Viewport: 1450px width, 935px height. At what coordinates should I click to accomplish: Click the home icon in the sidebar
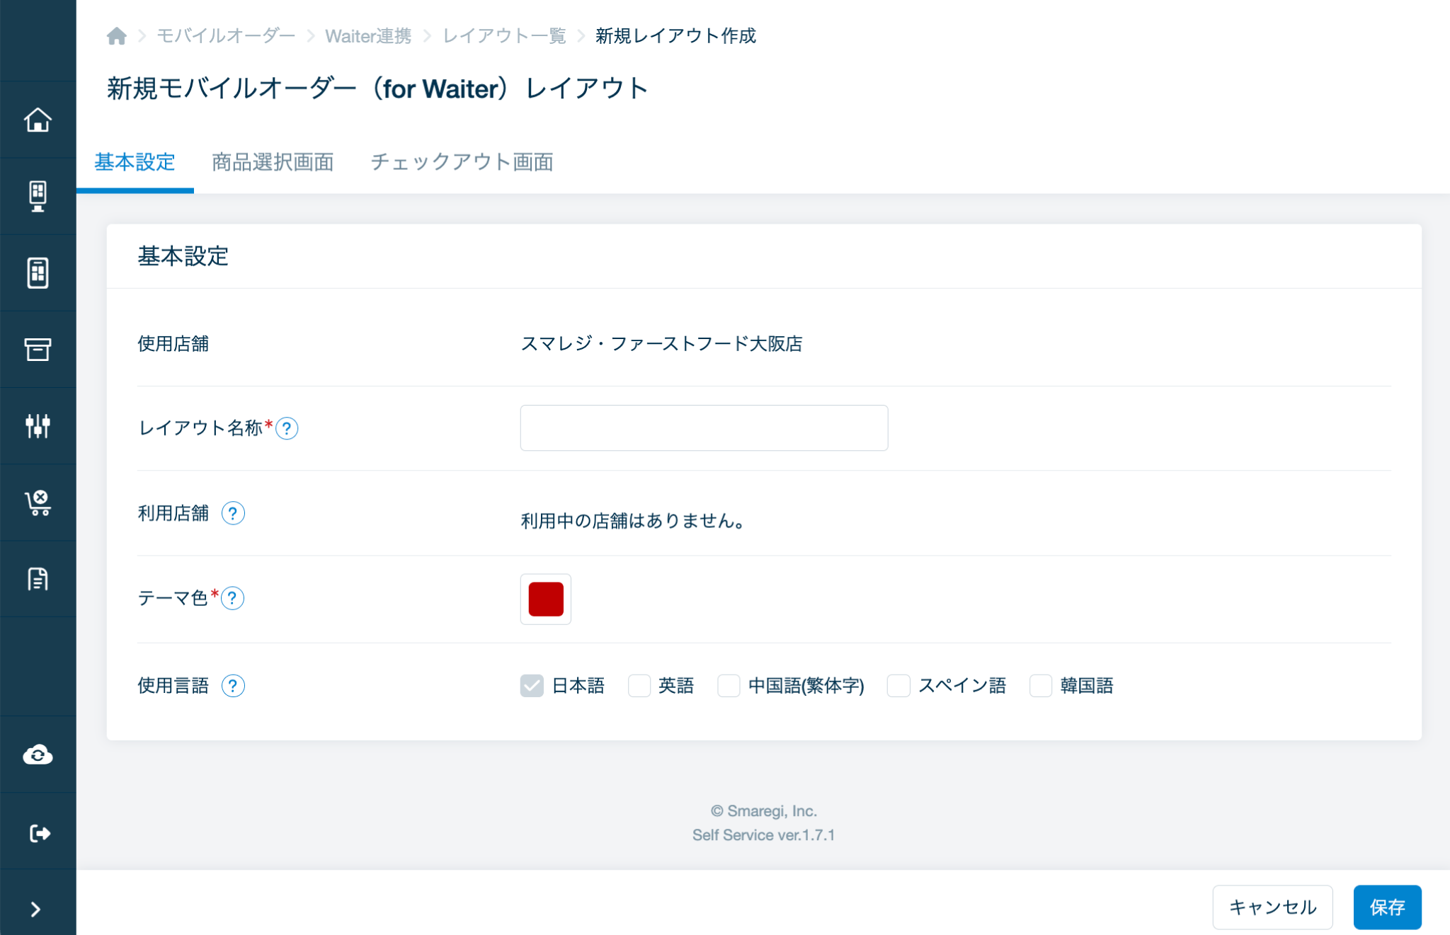click(x=38, y=120)
